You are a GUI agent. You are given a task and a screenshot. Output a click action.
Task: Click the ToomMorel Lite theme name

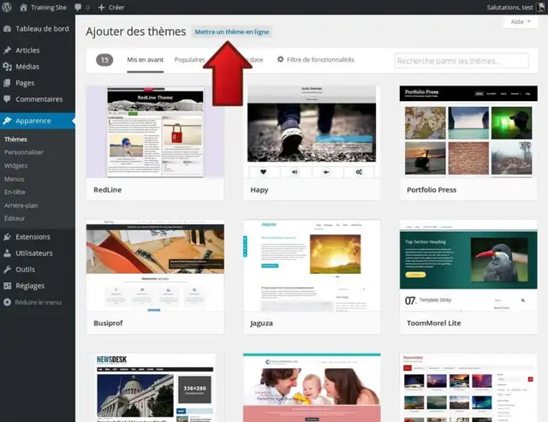(x=434, y=324)
